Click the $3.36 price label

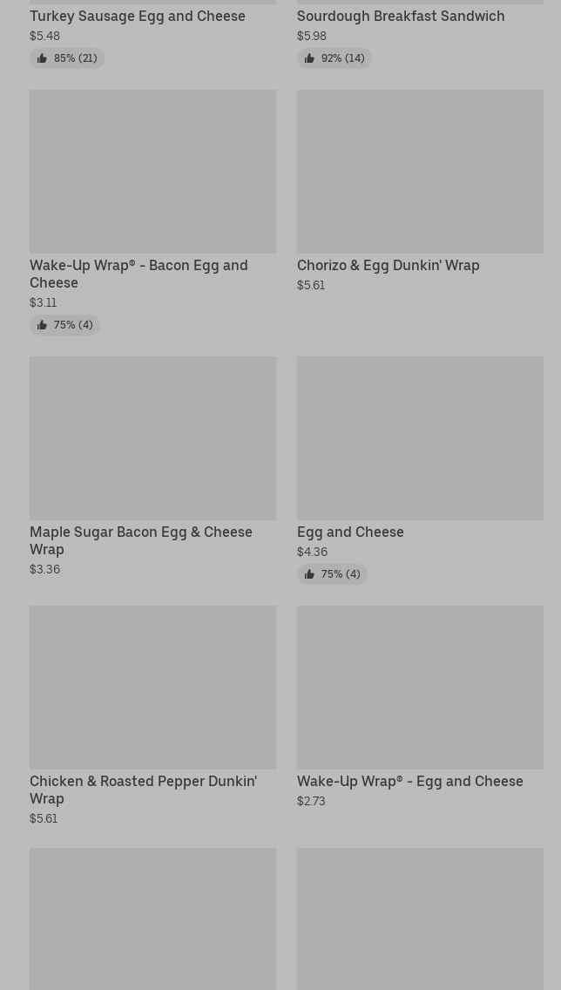point(44,569)
